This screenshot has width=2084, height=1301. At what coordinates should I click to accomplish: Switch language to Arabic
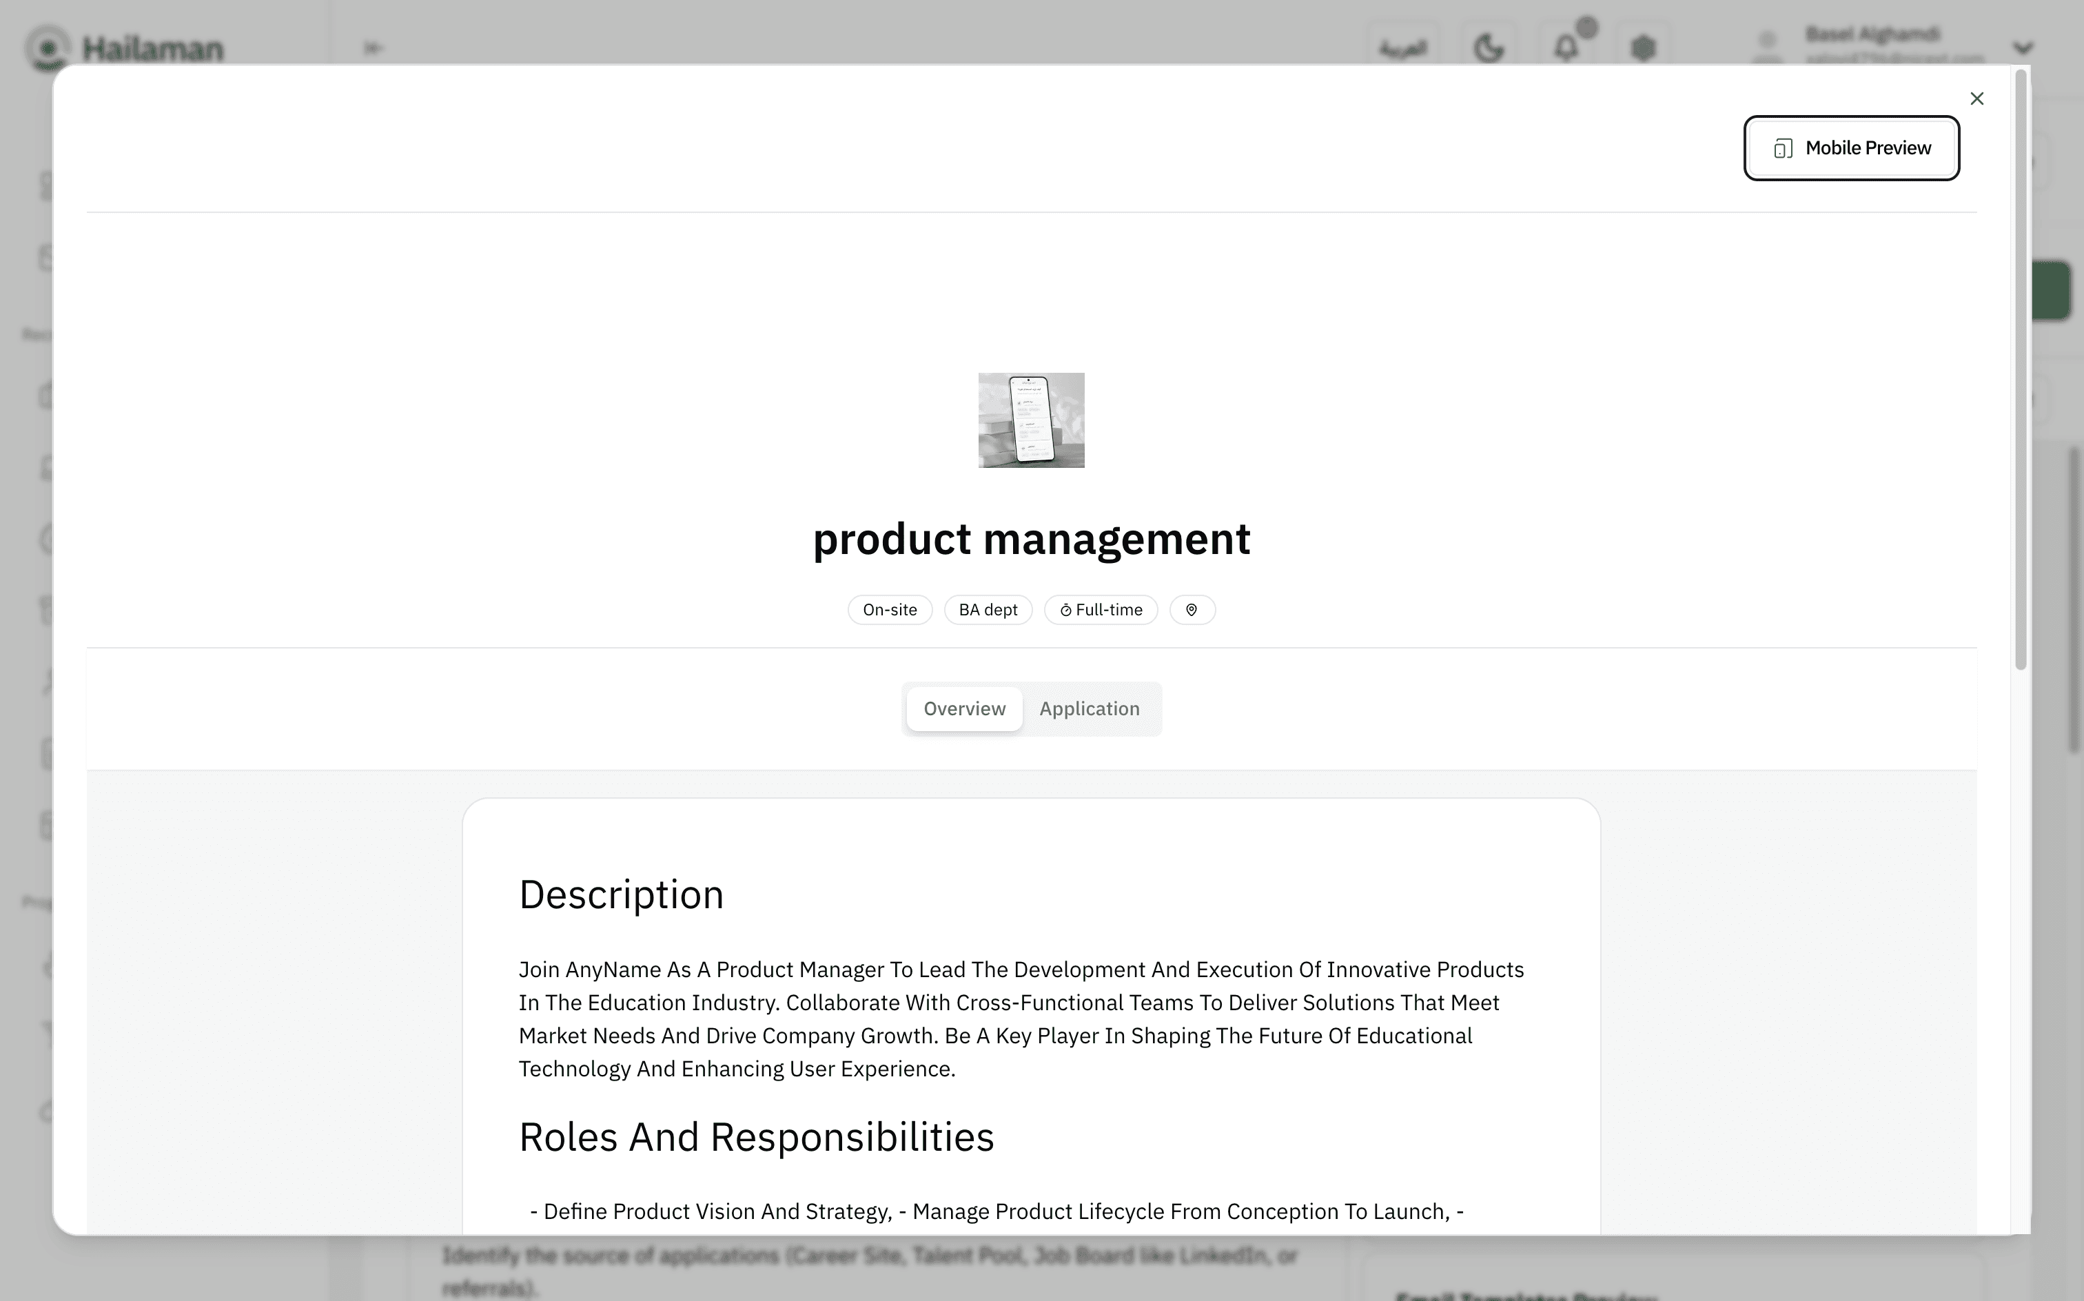point(1402,48)
